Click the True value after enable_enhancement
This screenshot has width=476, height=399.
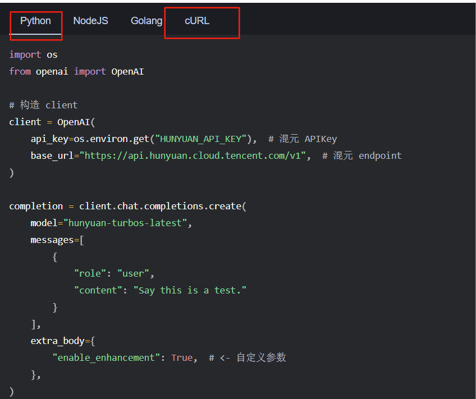(182, 357)
